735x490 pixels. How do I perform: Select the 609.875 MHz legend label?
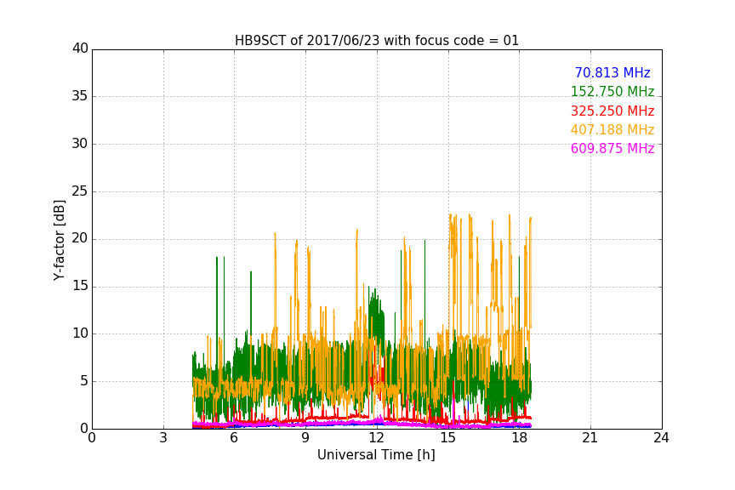[612, 148]
